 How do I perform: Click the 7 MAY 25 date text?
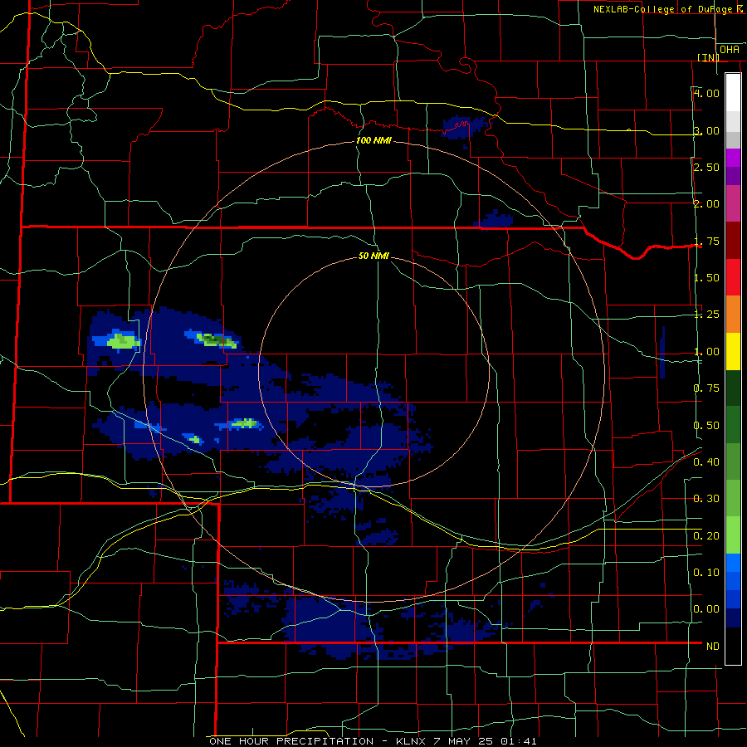click(x=465, y=741)
